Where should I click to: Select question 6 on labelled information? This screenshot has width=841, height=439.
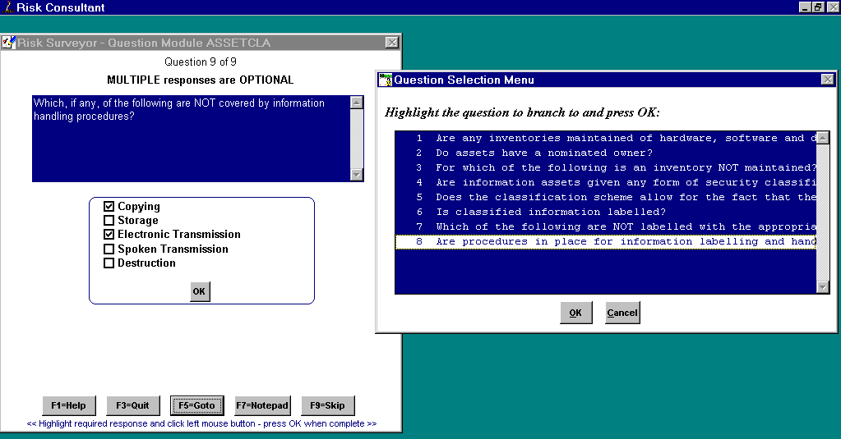coord(606,212)
